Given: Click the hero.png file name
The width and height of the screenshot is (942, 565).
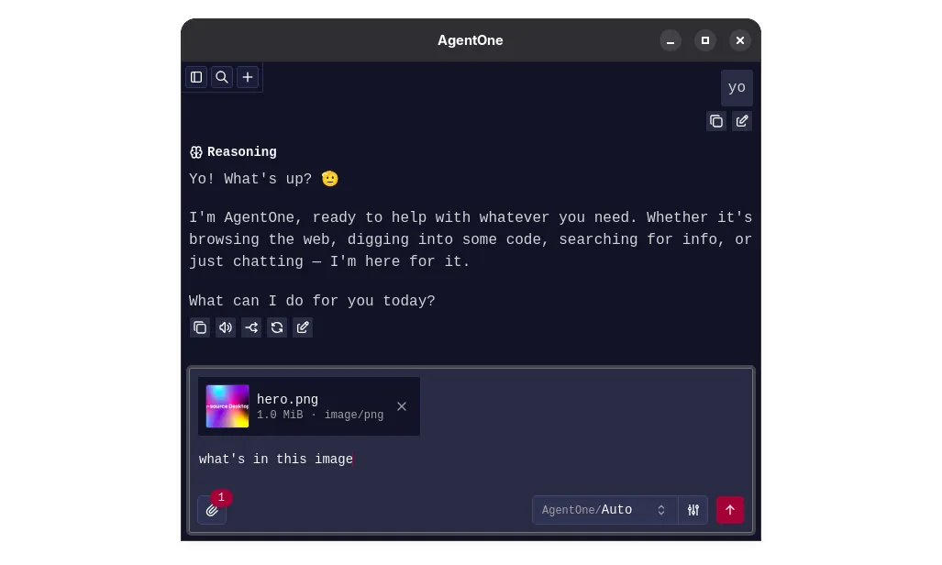Looking at the screenshot, I should click(x=288, y=399).
